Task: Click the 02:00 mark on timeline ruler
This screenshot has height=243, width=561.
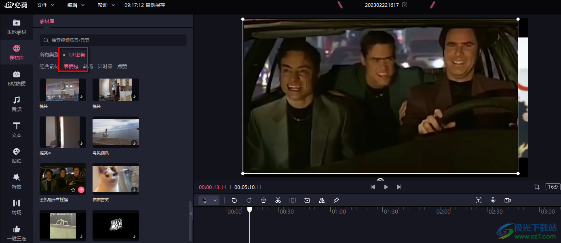Action: 443,212
